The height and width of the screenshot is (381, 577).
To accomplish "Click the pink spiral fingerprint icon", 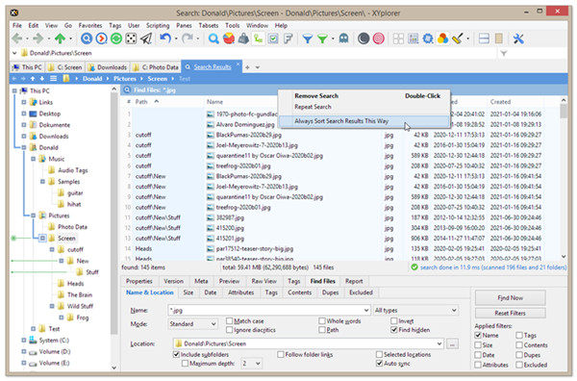I will (x=378, y=38).
